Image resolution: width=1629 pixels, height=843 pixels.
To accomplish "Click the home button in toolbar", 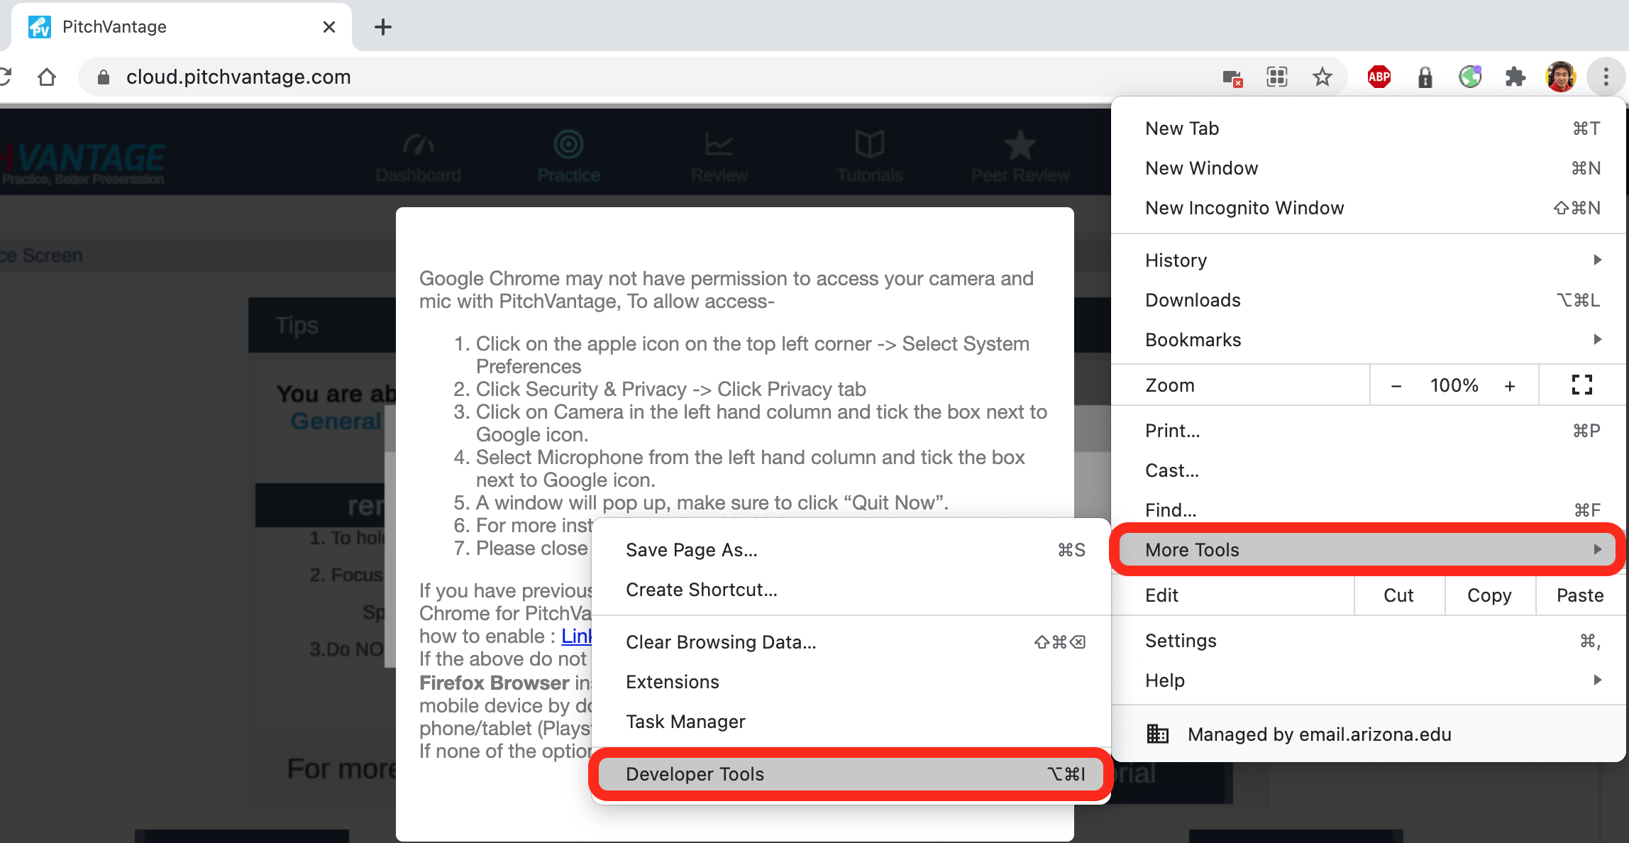I will point(47,77).
